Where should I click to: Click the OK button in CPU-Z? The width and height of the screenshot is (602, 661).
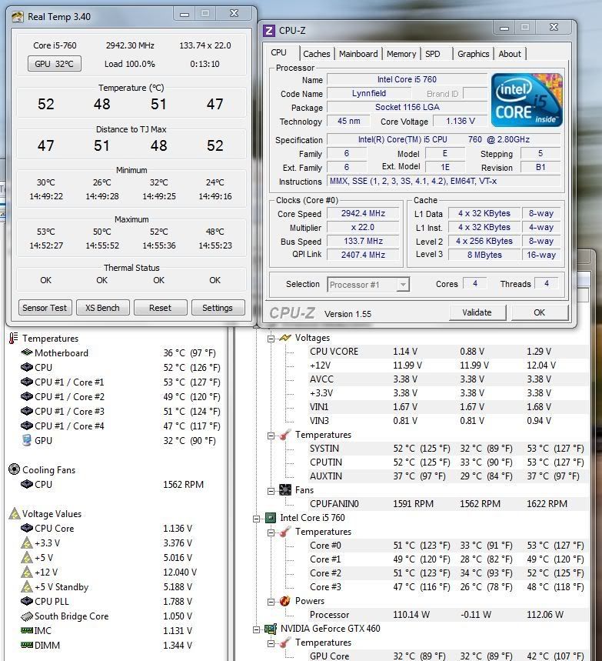(539, 312)
